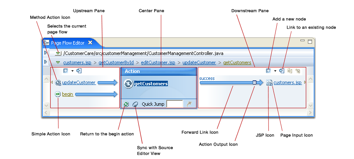This screenshot has width=354, height=159.
Task: Click the horizontal scrollbar right arrow
Action: [x=310, y=112]
